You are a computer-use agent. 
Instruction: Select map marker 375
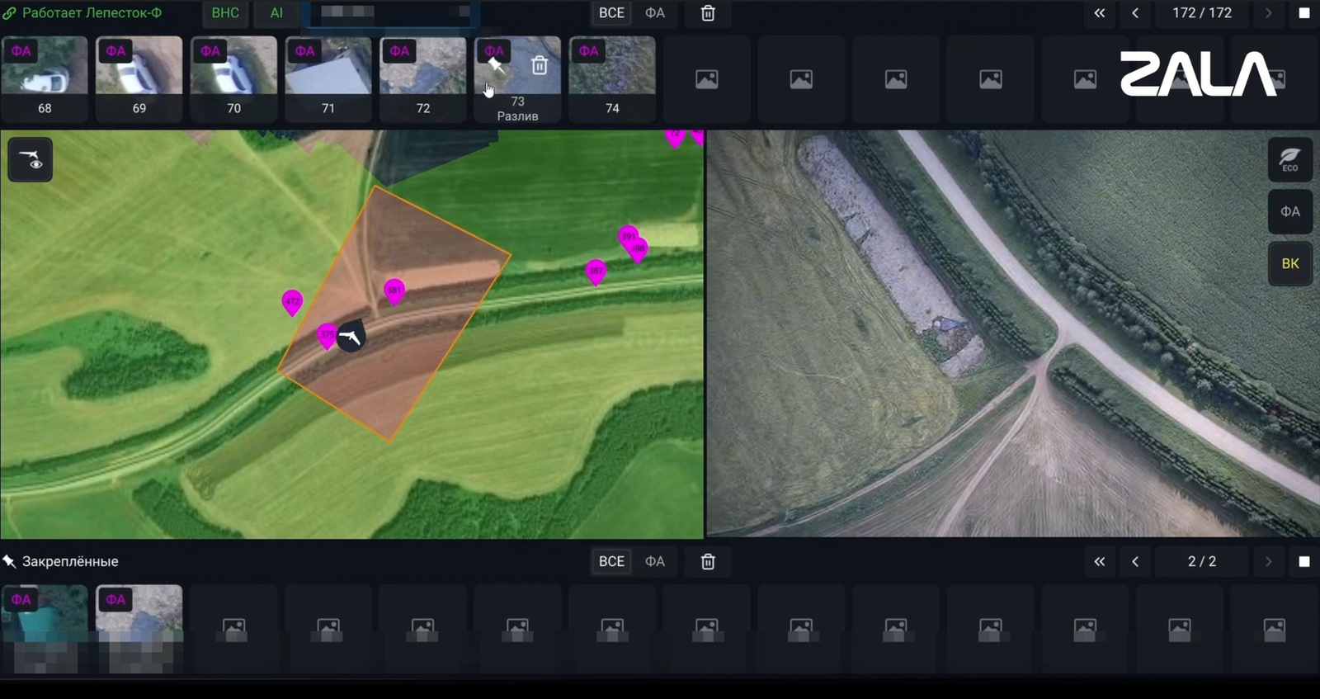pyautogui.click(x=327, y=335)
